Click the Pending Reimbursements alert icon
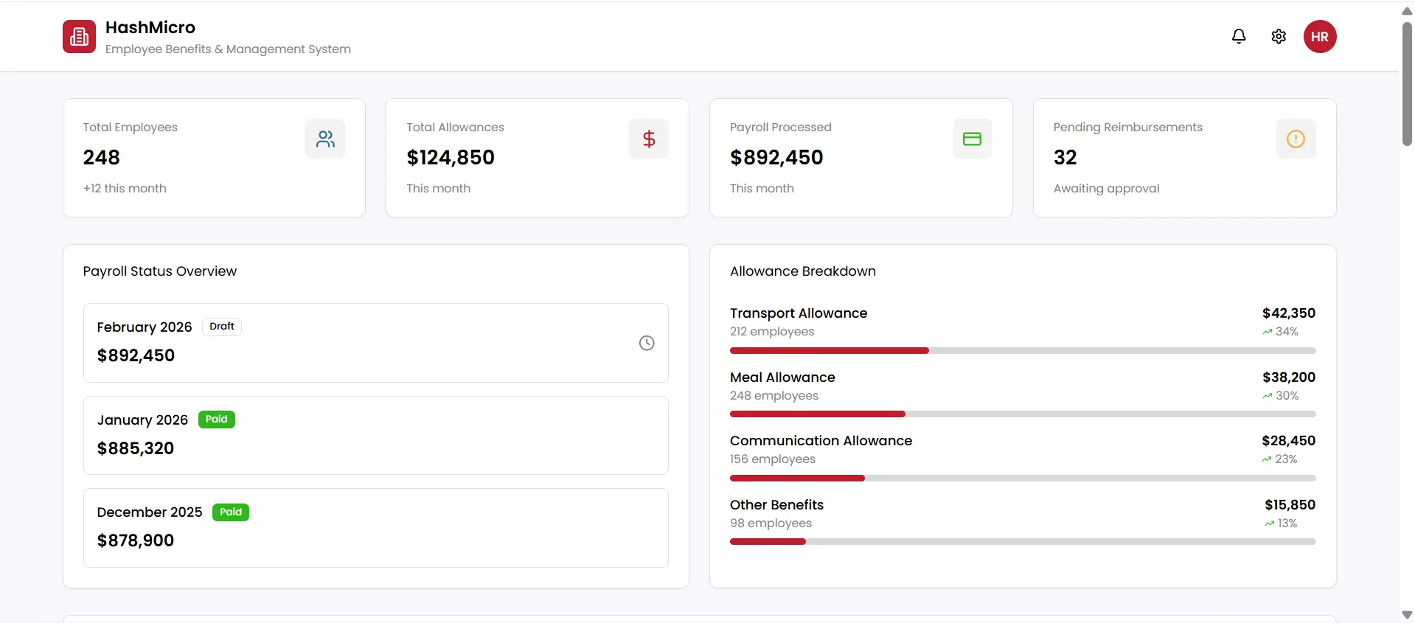 [1296, 139]
